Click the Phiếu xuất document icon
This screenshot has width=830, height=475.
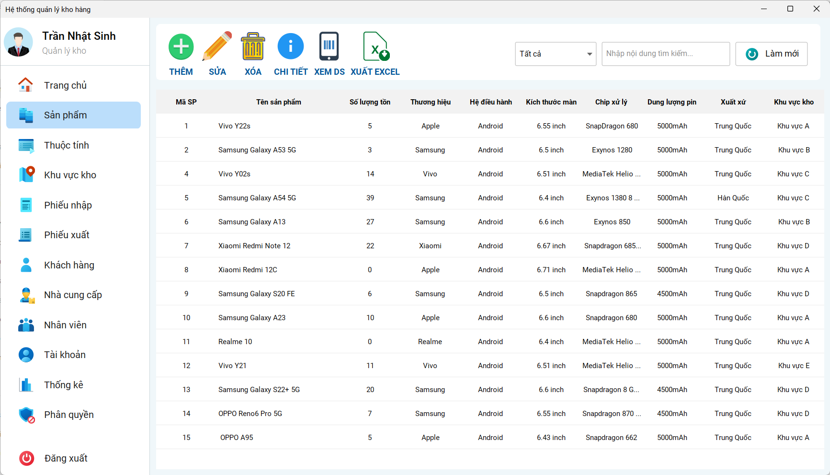(25, 235)
